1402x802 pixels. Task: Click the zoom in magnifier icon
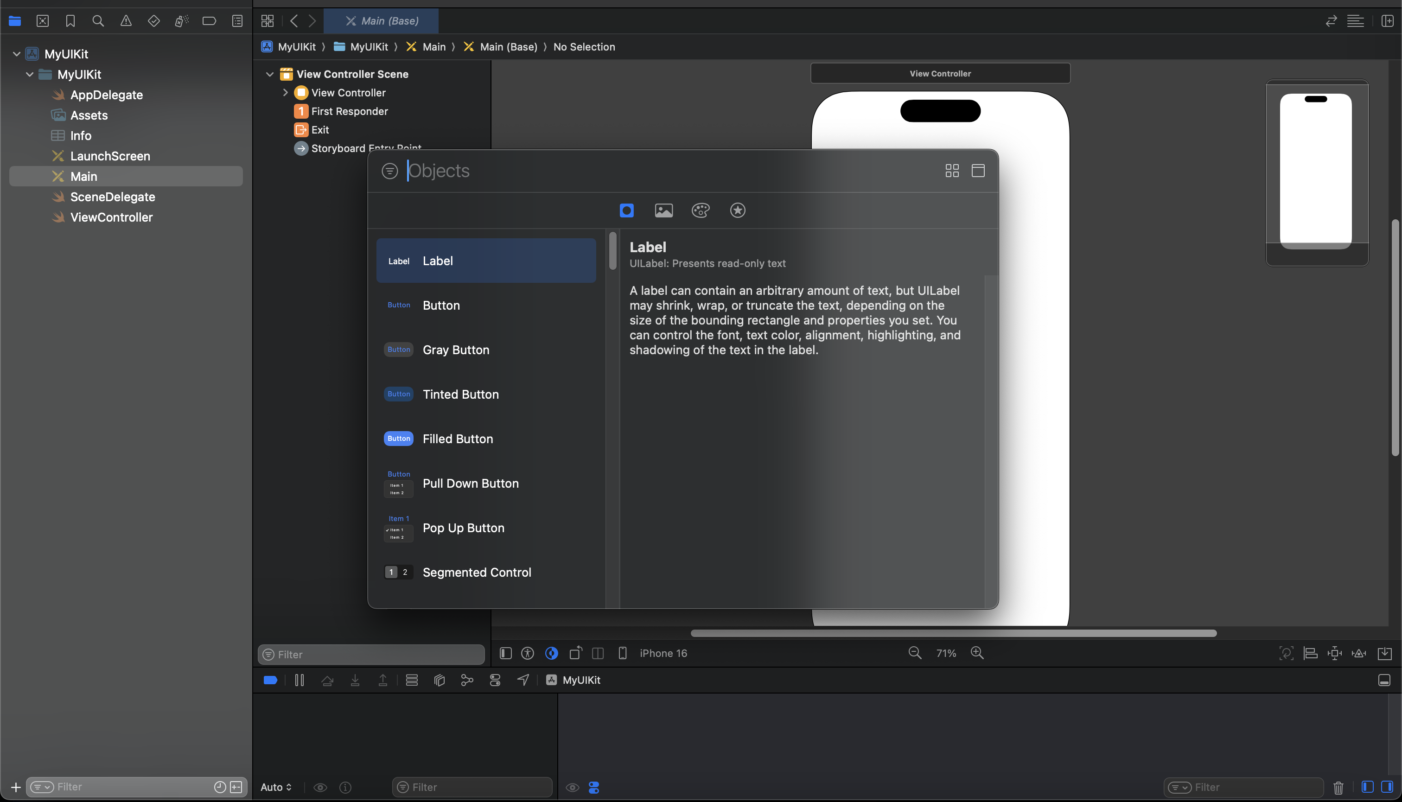click(977, 653)
